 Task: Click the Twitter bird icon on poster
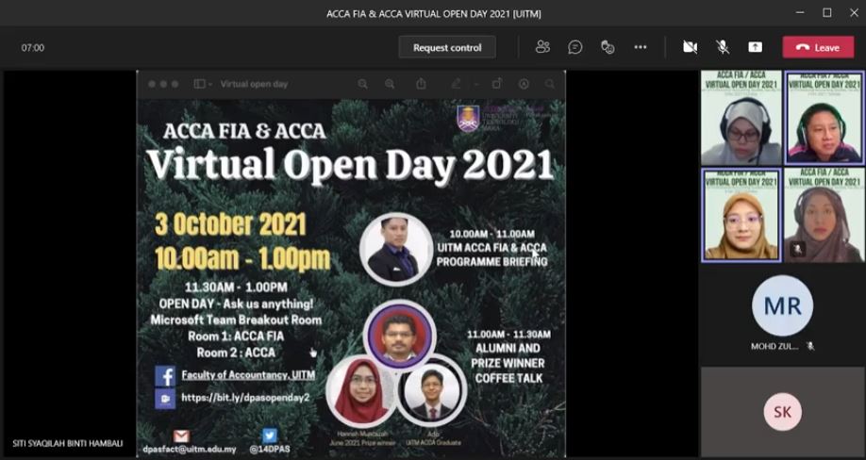(x=270, y=435)
